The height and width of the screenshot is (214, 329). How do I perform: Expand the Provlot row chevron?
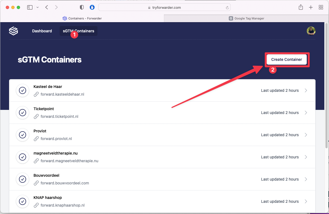coord(306,135)
